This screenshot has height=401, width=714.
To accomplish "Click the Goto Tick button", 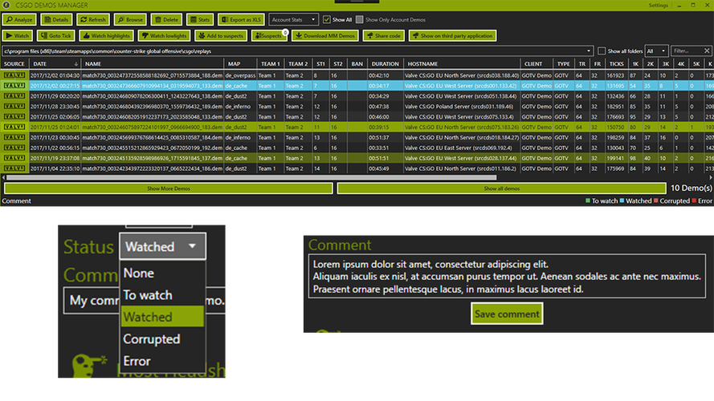I will click(x=56, y=35).
